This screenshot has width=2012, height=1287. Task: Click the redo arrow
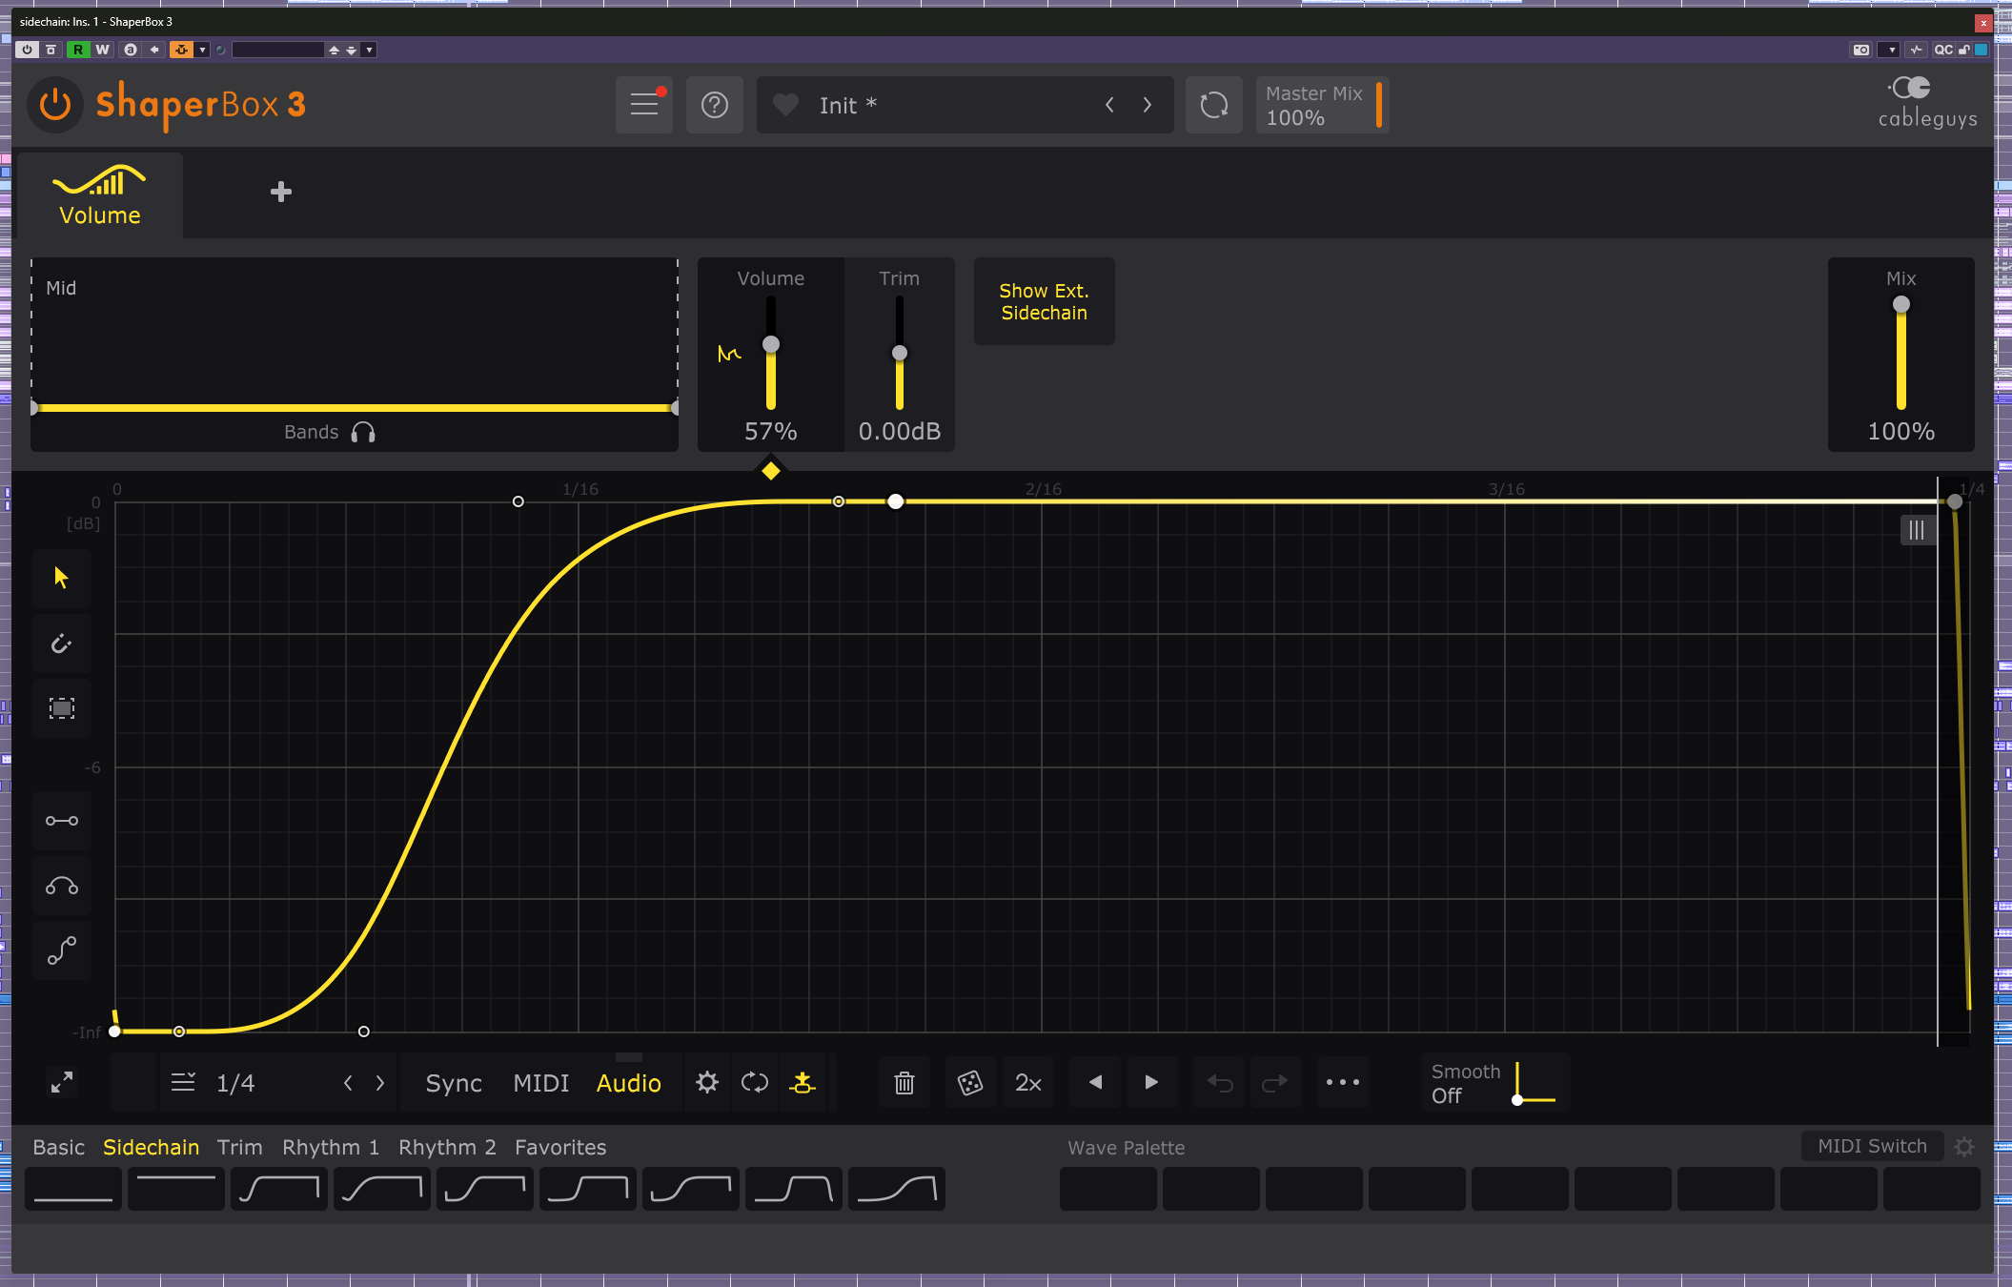[x=1275, y=1082]
